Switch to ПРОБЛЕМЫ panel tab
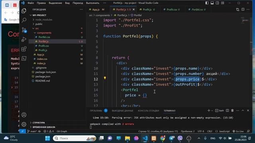The image size is (255, 143). [96, 111]
